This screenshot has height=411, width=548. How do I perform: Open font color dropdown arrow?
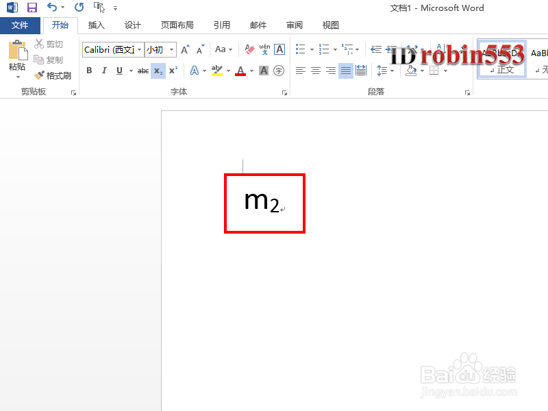coord(251,71)
